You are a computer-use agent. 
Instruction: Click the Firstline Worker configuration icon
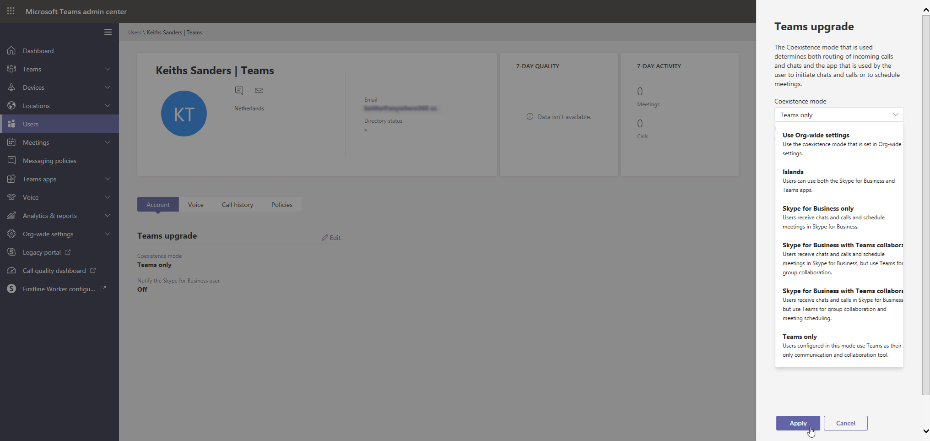(x=11, y=289)
